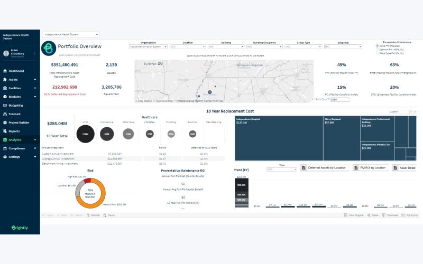Click the Full Screen icon

[x=403, y=215]
